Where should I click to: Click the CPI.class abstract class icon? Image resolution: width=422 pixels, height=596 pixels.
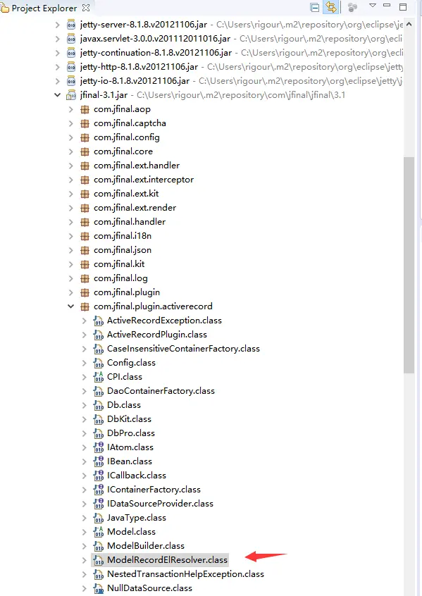point(99,377)
